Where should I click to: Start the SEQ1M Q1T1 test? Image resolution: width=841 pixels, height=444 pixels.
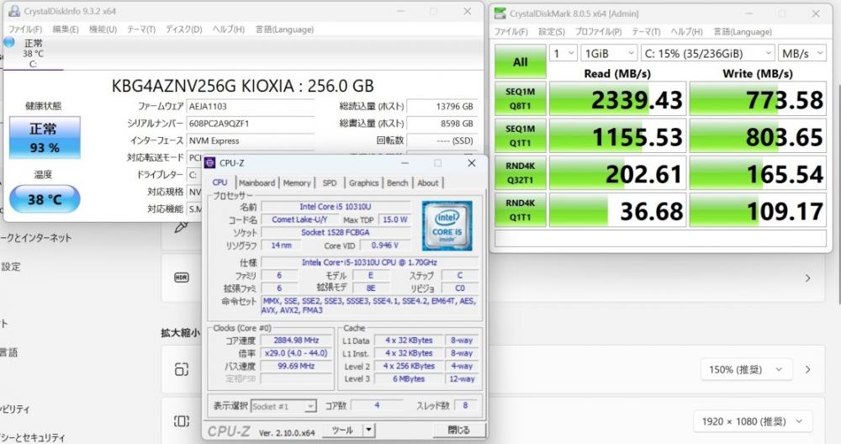(521, 135)
